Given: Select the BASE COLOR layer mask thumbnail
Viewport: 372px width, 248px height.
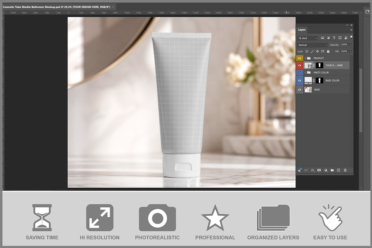Looking at the screenshot, I should [320, 80].
